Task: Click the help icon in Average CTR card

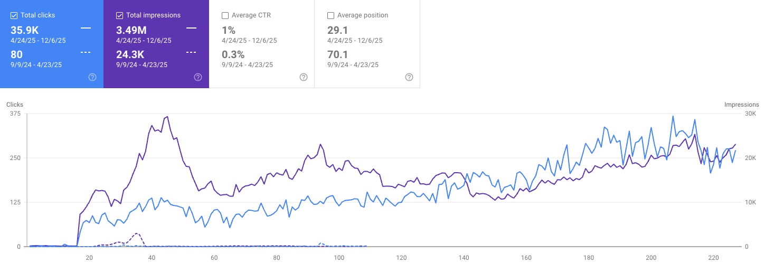Action: pyautogui.click(x=304, y=77)
